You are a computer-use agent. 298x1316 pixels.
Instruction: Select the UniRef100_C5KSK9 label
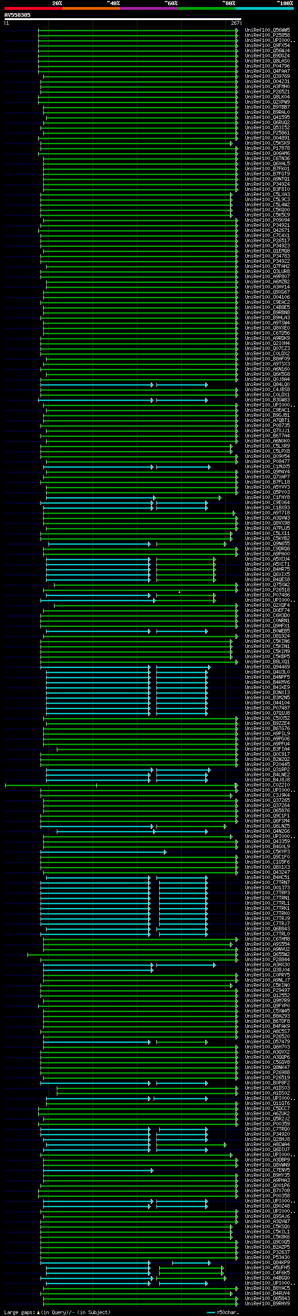pos(267,143)
